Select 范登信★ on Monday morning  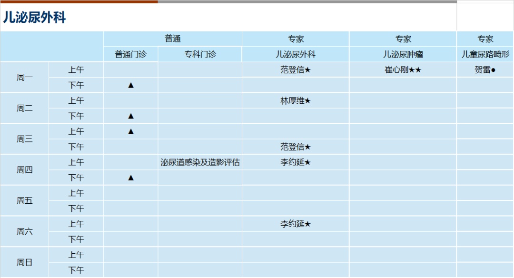(296, 70)
